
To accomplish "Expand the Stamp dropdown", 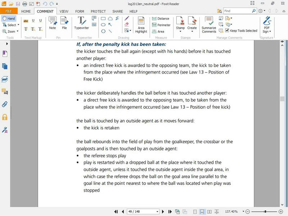I will (x=180, y=32).
